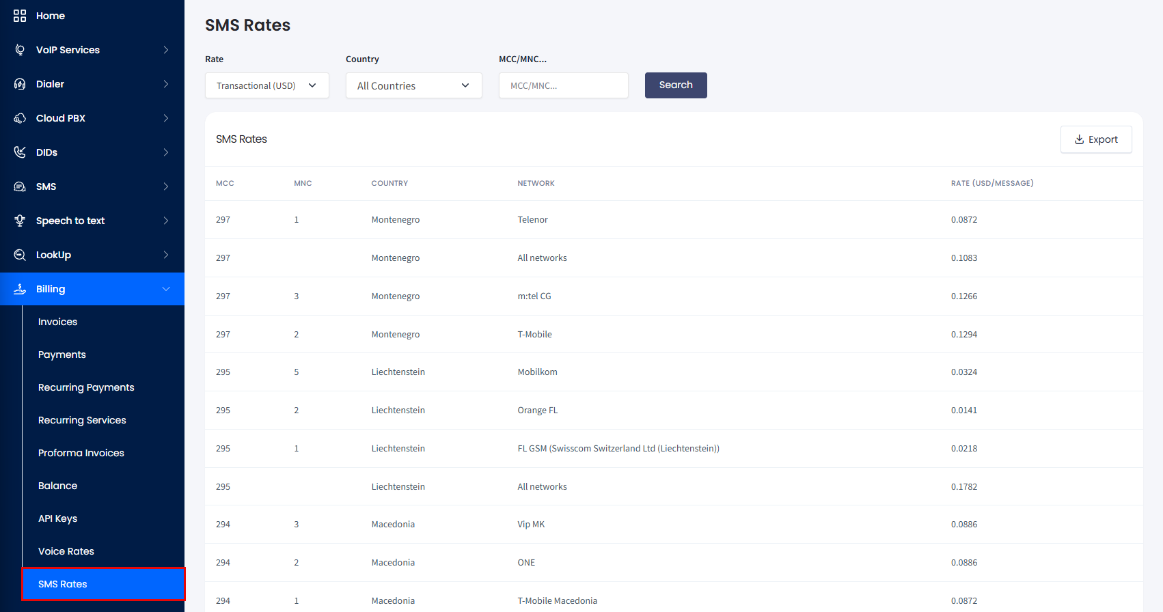The image size is (1163, 612).
Task: Open the All Countries dropdown
Action: pos(414,85)
